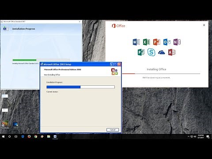
Task: Click the 'Installing Office' text
Action: tap(156, 69)
